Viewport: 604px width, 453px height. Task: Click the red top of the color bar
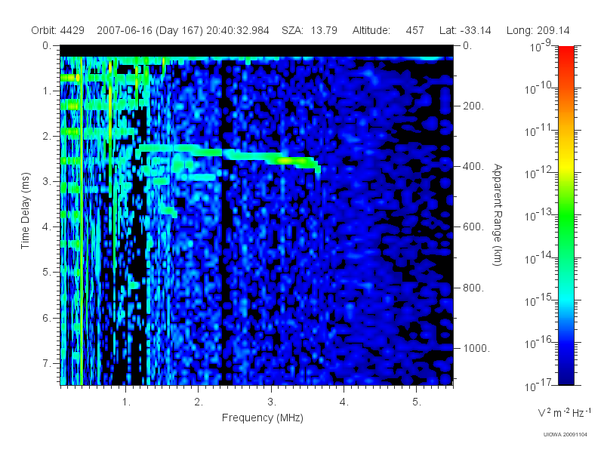(566, 52)
